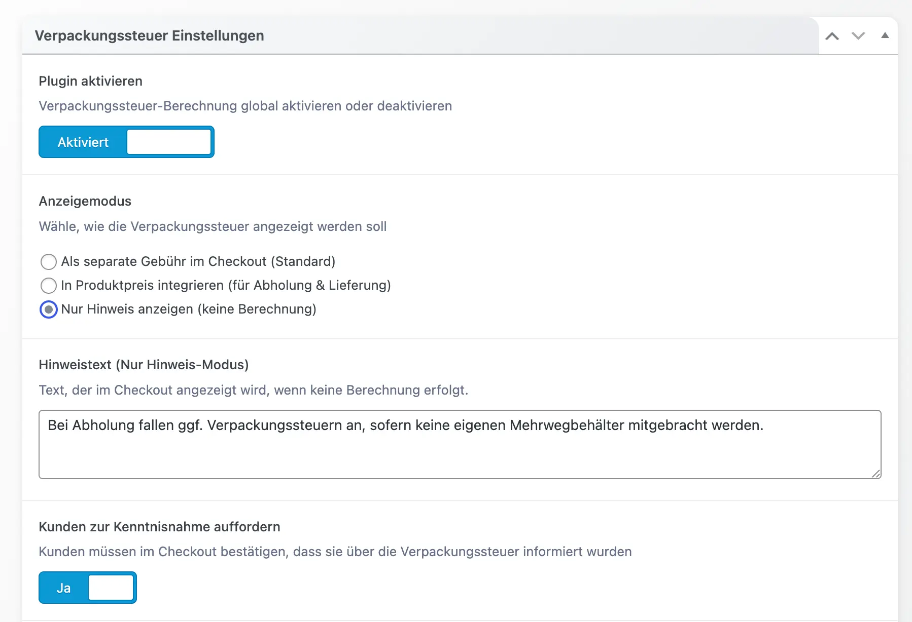
Task: Click the 'Plugin aktivieren' heading
Action: click(x=90, y=81)
